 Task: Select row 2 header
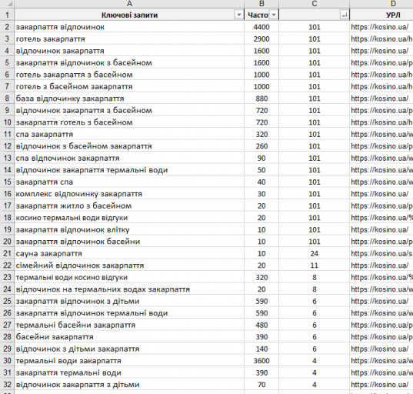[7, 27]
